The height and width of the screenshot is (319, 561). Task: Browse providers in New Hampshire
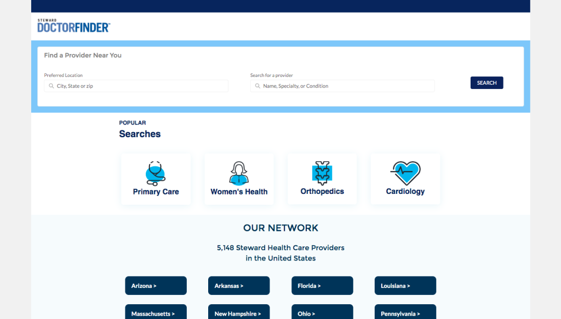239,312
